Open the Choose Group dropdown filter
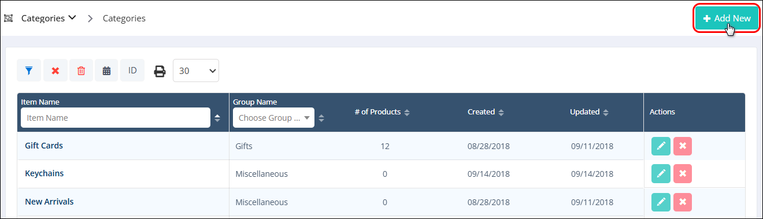Image resolution: width=763 pixels, height=219 pixels. tap(273, 118)
